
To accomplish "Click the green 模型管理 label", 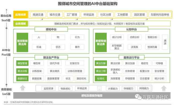I will point(22,63).
